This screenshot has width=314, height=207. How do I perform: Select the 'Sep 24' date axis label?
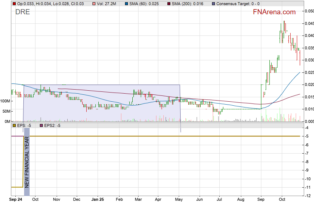(x=16, y=200)
